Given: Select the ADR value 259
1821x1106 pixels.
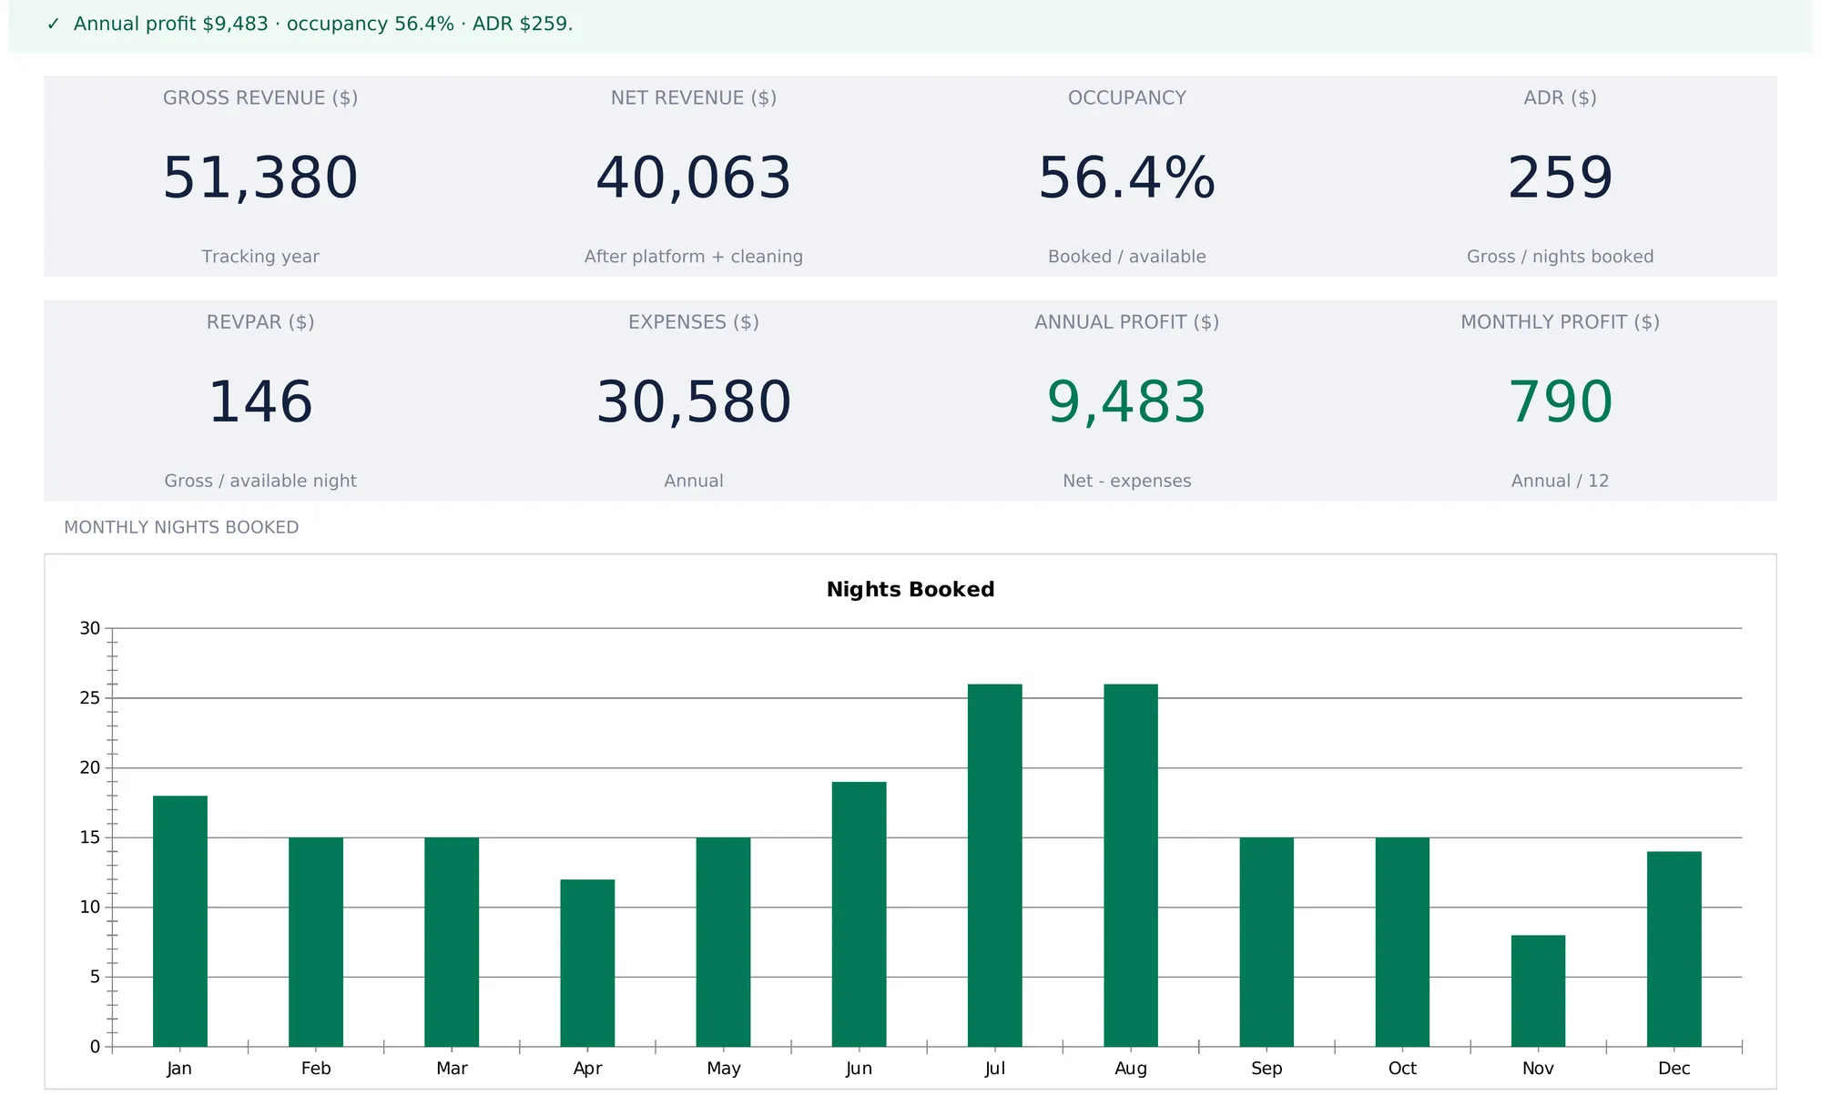Looking at the screenshot, I should click(x=1561, y=178).
